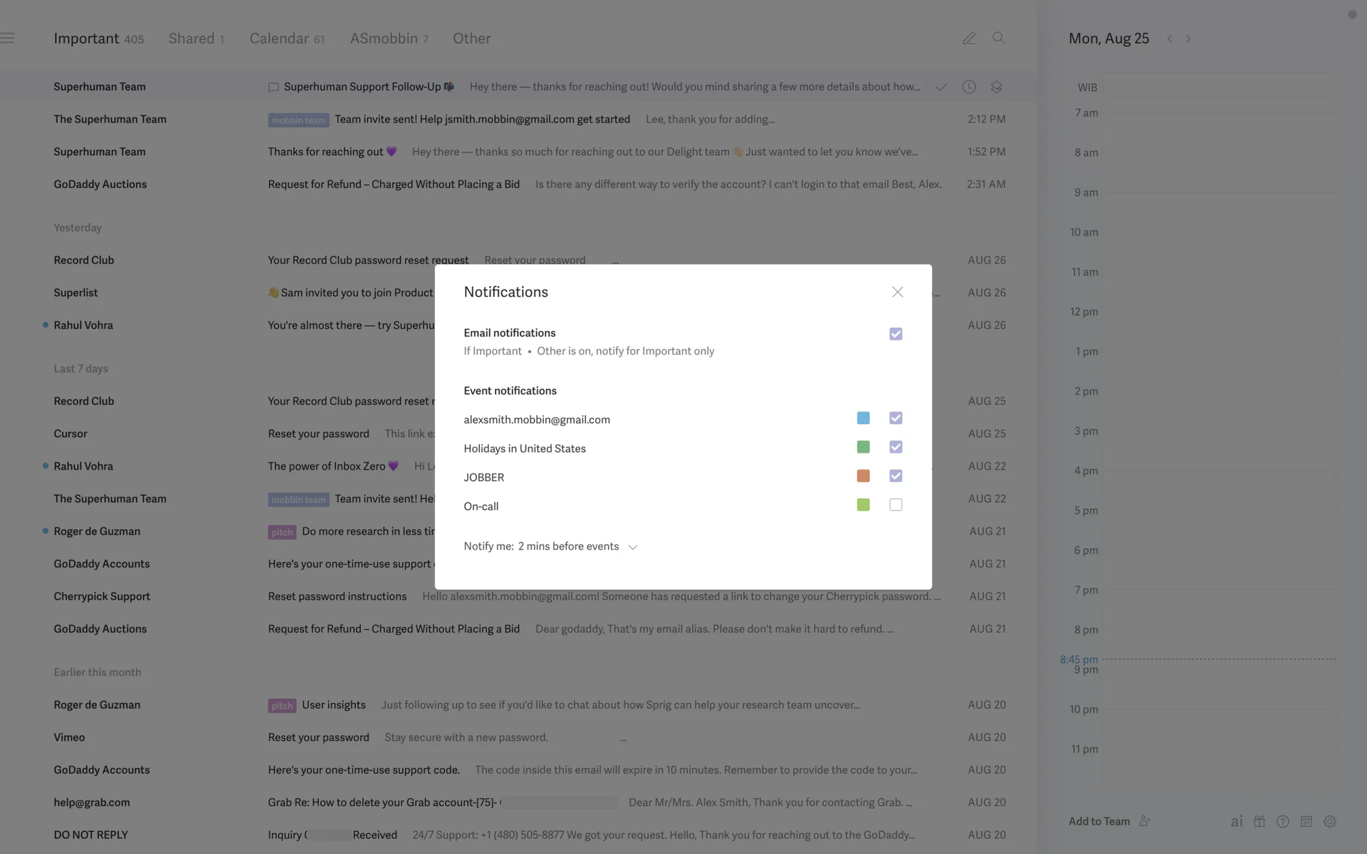Click the Add to Team link
This screenshot has width=1367, height=854.
pyautogui.click(x=1099, y=821)
